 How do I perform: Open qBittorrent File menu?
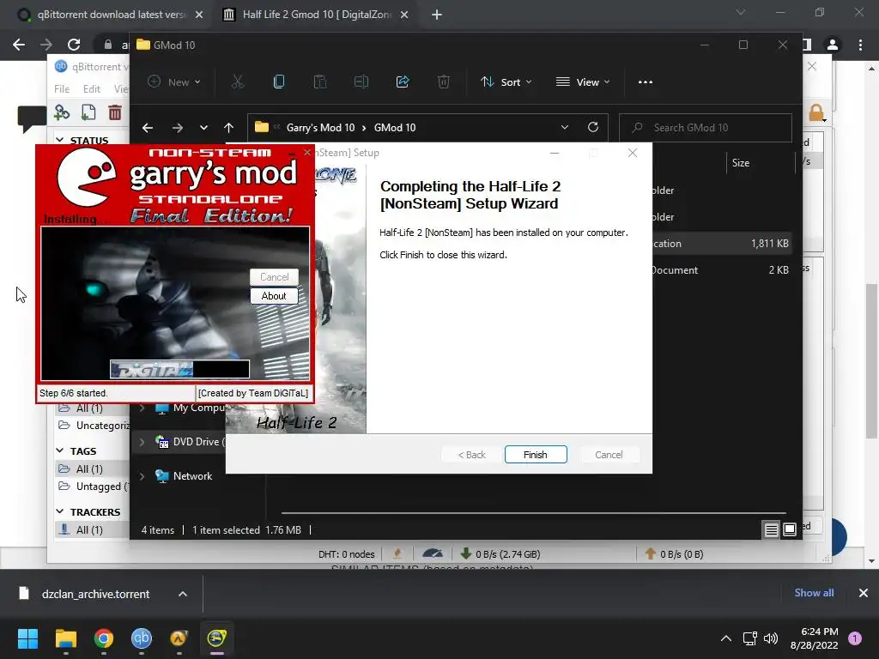[62, 89]
